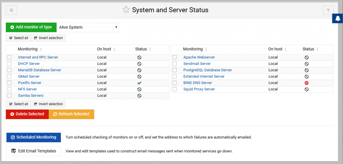Screen dimensions: 343x164
Task: Open the DHCP Server monitor link
Action: [x=29, y=64]
